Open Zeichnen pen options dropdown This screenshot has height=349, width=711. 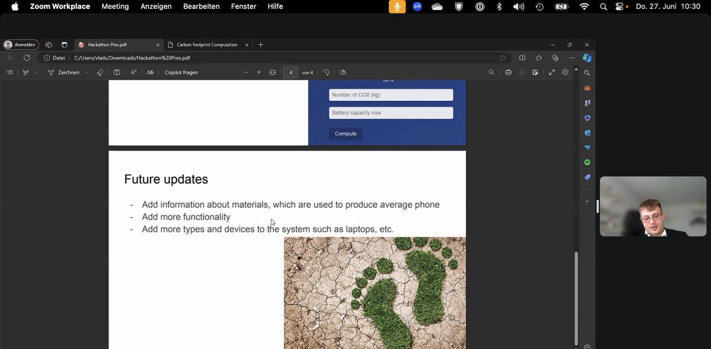click(87, 72)
